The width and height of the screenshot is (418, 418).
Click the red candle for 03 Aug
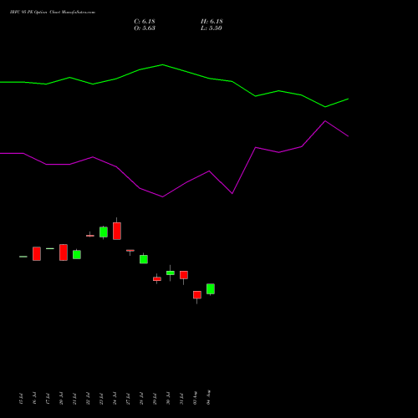(197, 295)
